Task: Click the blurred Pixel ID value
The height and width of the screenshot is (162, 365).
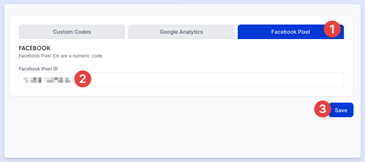Action: click(x=47, y=80)
